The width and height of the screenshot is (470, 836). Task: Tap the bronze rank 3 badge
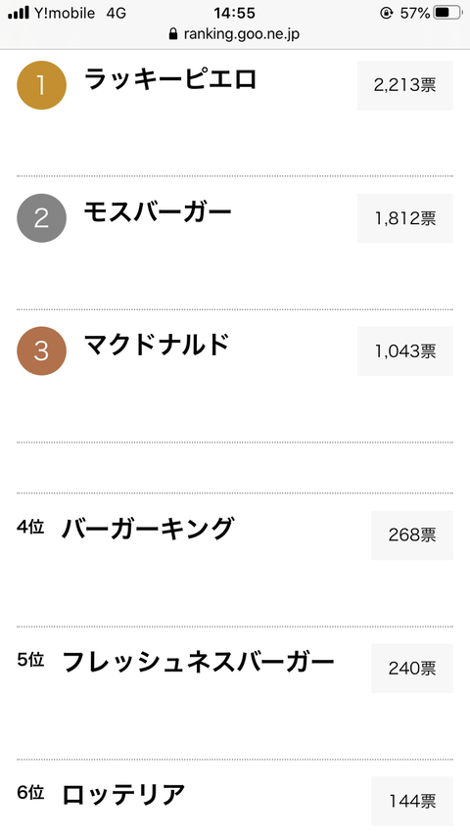tap(41, 350)
